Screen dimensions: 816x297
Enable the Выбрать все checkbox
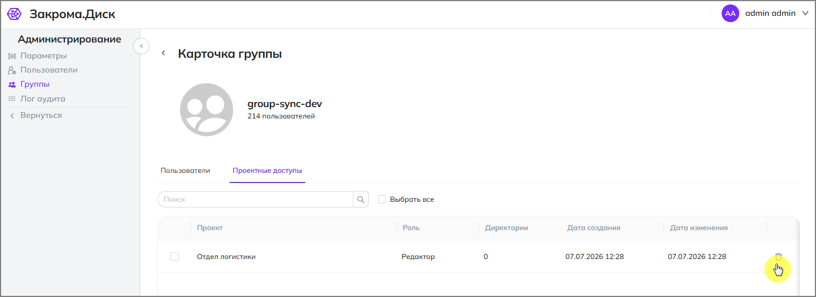(382, 200)
